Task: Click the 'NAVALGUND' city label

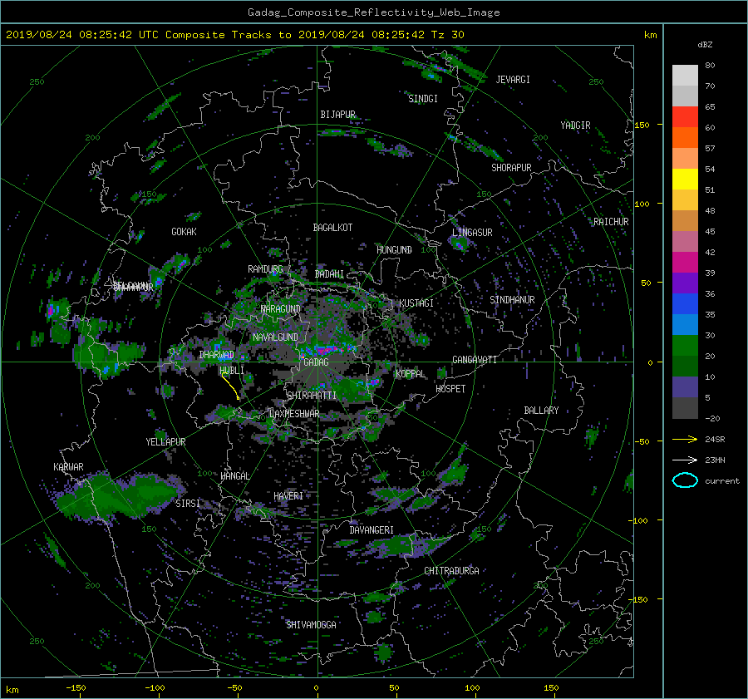Action: [x=275, y=337]
